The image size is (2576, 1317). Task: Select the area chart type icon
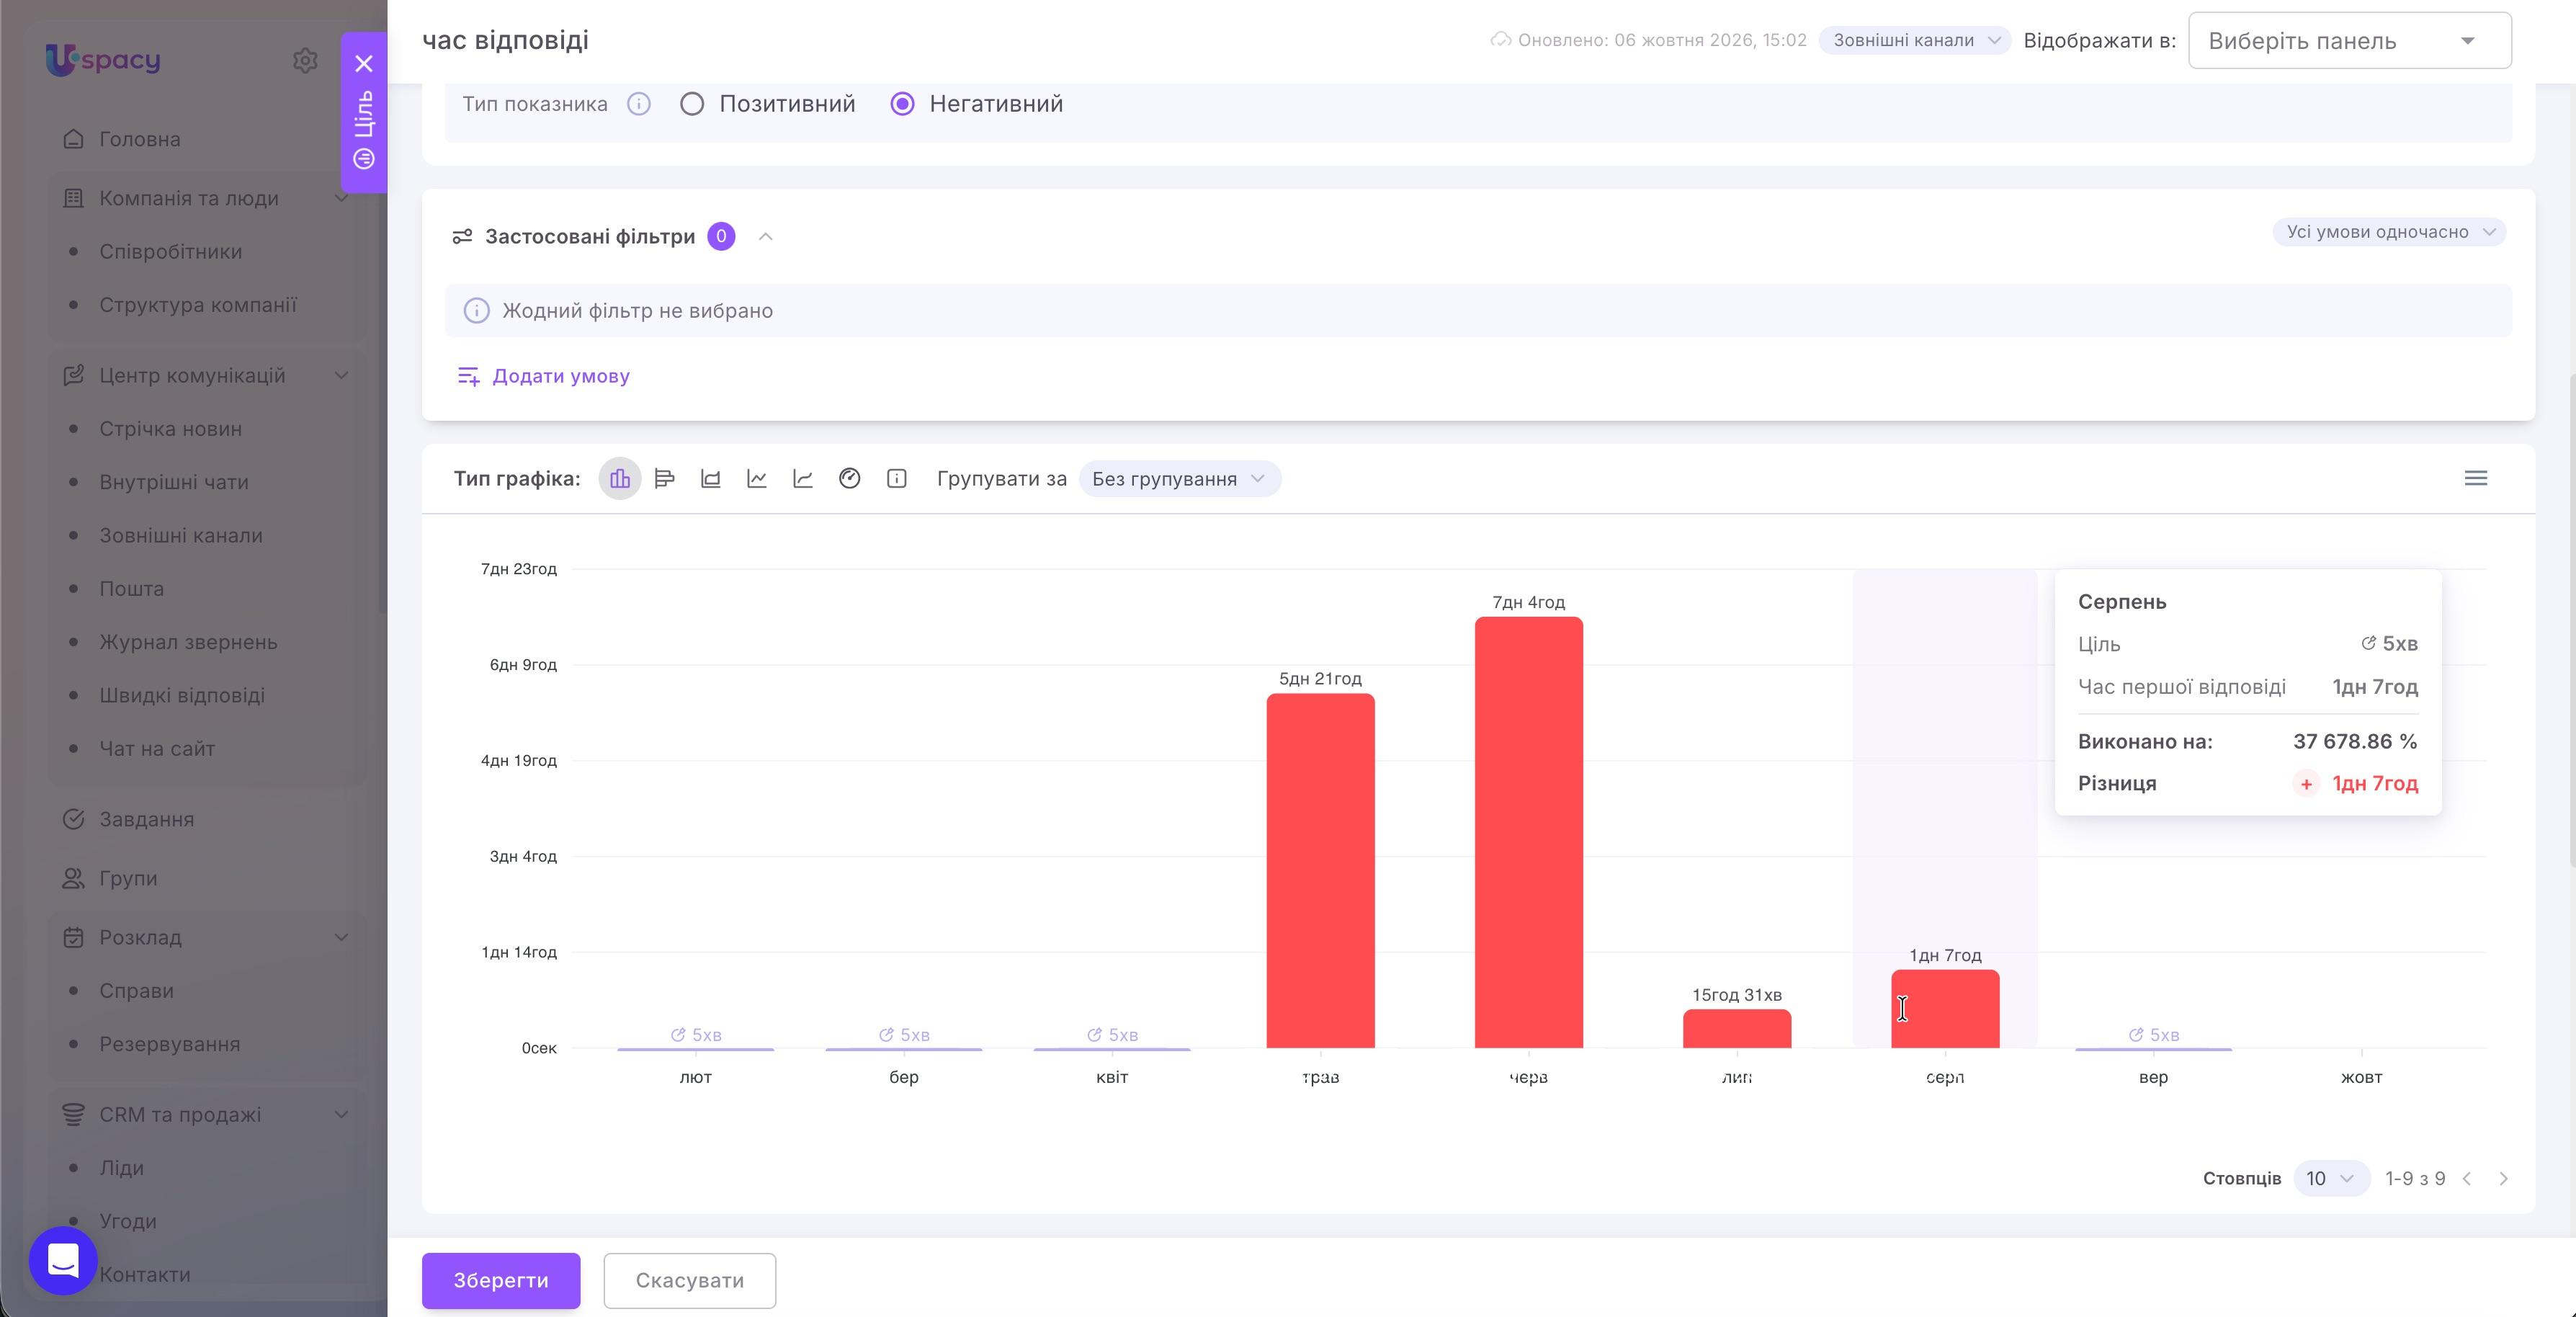711,479
